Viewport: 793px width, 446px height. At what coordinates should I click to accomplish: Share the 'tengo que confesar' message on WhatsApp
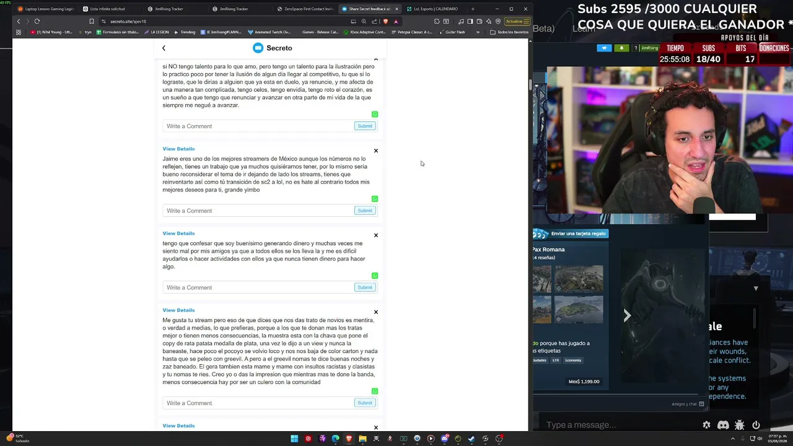(375, 276)
